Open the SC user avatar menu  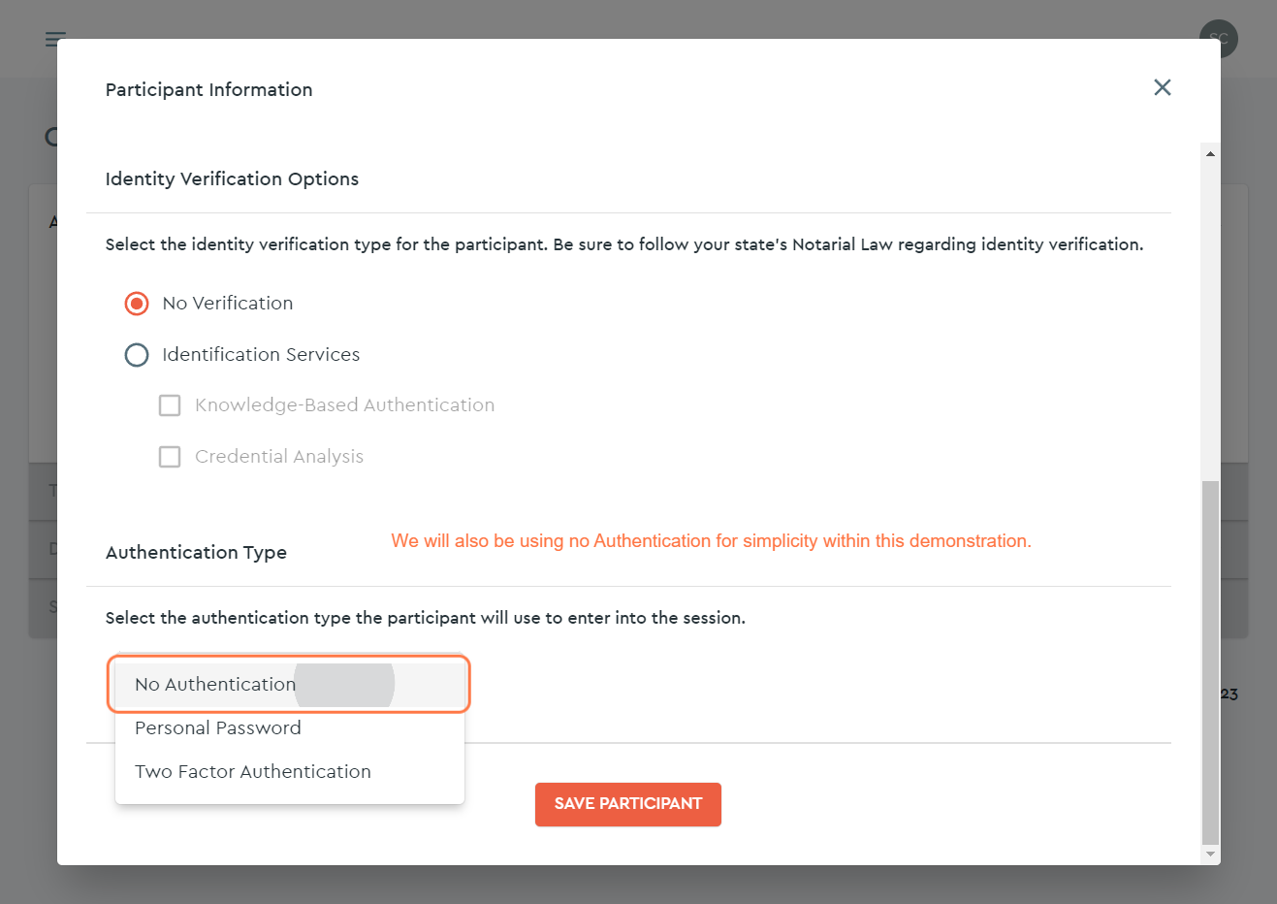[1219, 39]
